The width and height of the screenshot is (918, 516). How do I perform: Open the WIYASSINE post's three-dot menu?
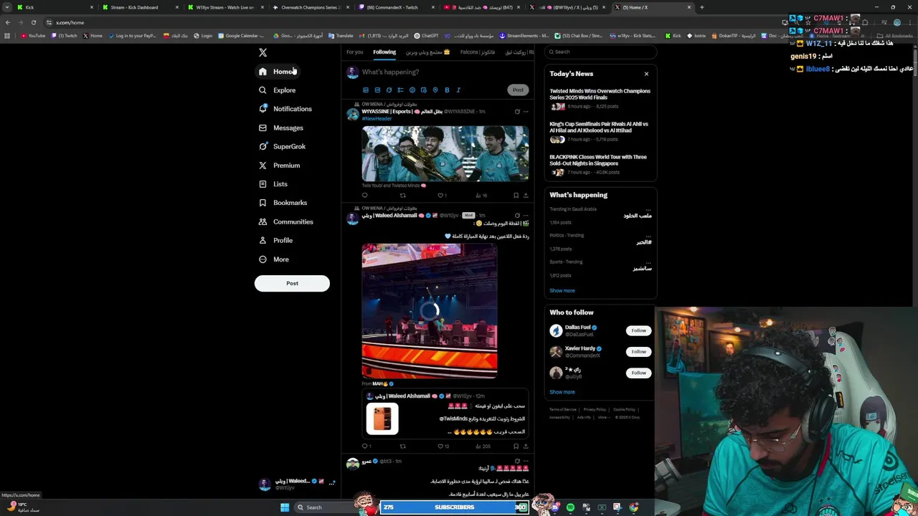(526, 112)
